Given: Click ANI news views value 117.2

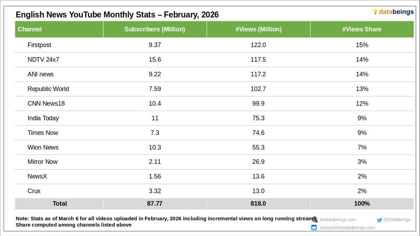Looking at the screenshot, I should (x=258, y=74).
